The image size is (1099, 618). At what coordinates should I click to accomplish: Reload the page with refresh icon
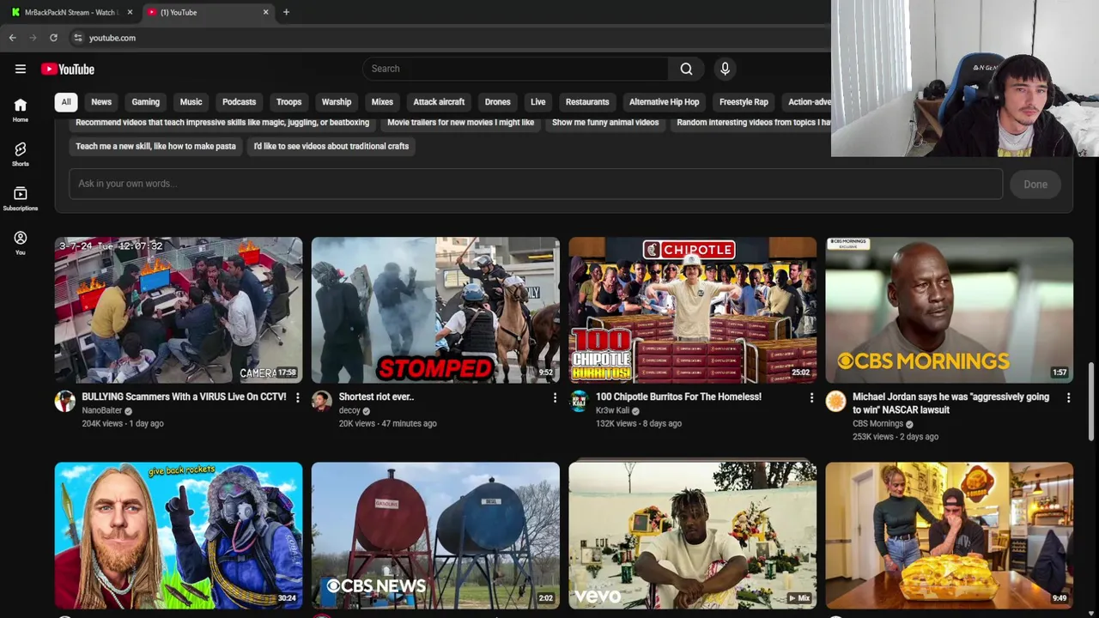click(53, 38)
